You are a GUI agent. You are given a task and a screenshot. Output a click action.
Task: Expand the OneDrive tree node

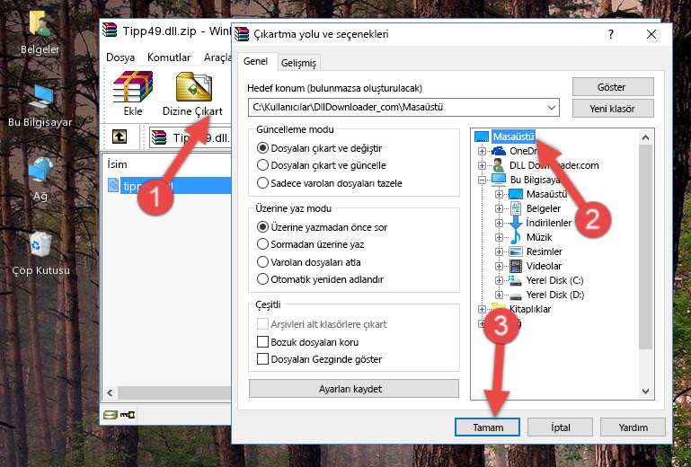482,151
